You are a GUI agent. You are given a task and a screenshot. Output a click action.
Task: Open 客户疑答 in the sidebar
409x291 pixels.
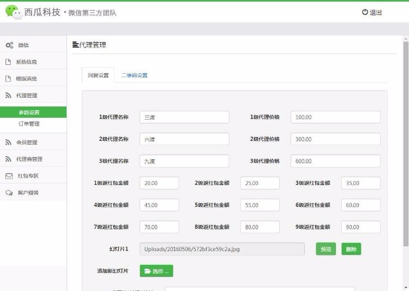pyautogui.click(x=33, y=193)
